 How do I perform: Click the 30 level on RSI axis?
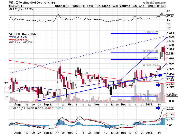click(168, 24)
